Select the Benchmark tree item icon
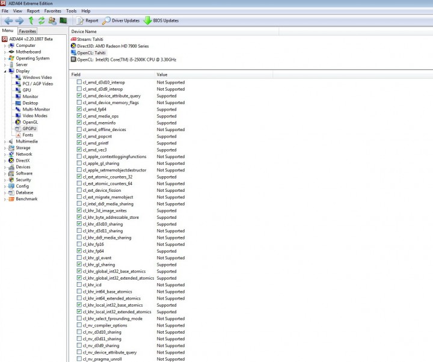The width and height of the screenshot is (433, 362). (11, 199)
